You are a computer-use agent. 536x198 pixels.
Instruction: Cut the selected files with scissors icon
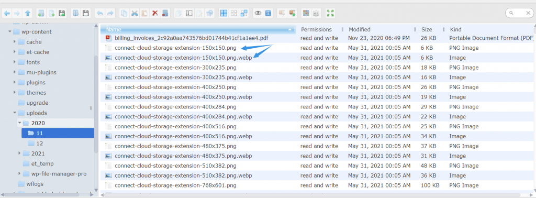coord(135,13)
